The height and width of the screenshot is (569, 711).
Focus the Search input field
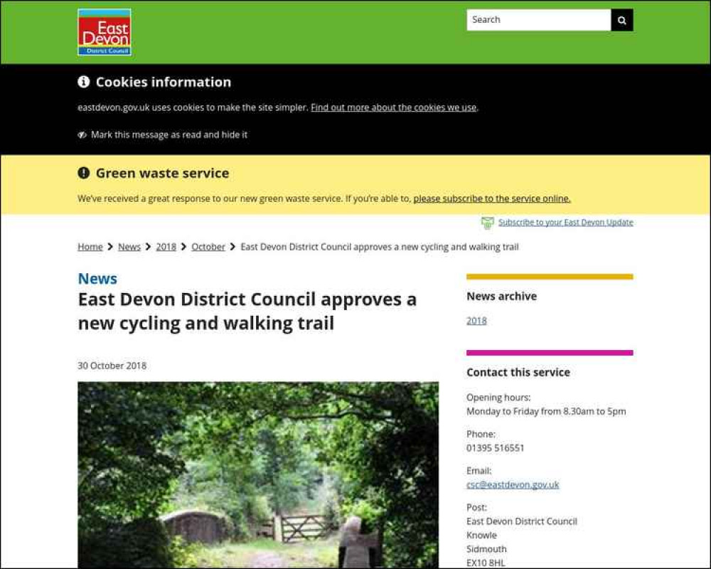[x=539, y=20]
